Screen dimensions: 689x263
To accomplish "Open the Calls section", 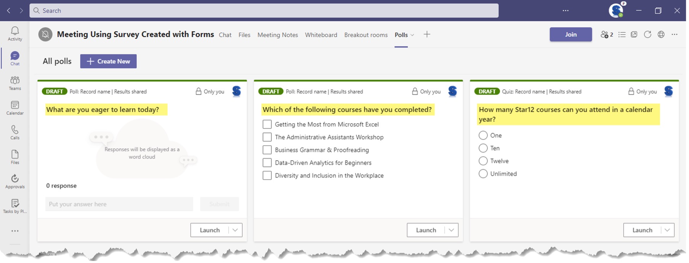I will 15,132.
